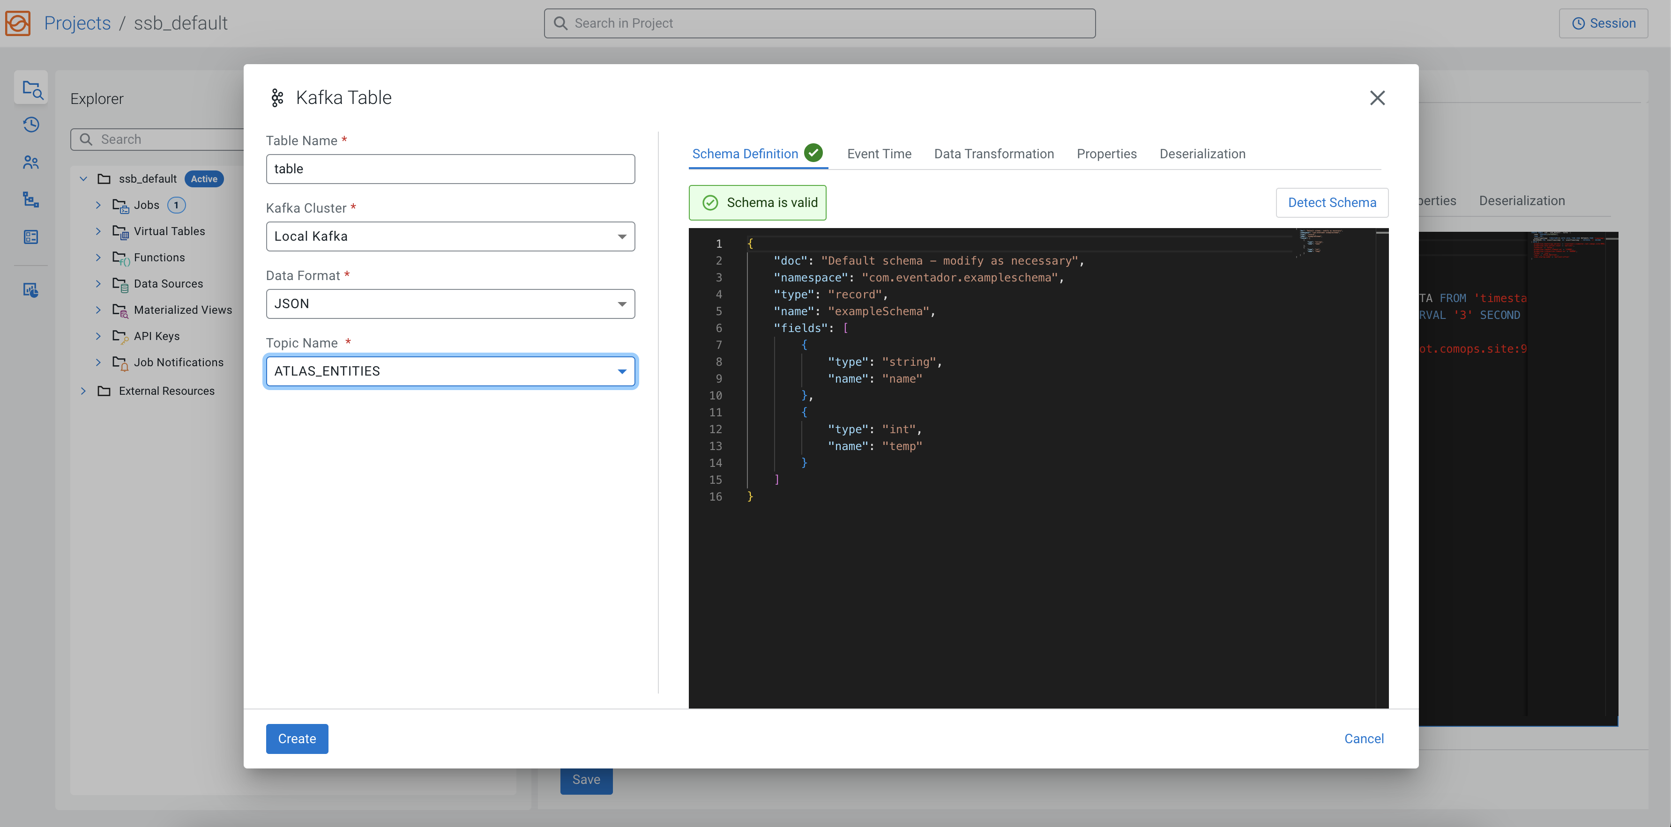1671x827 pixels.
Task: Open the Data Format dropdown
Action: 450,304
